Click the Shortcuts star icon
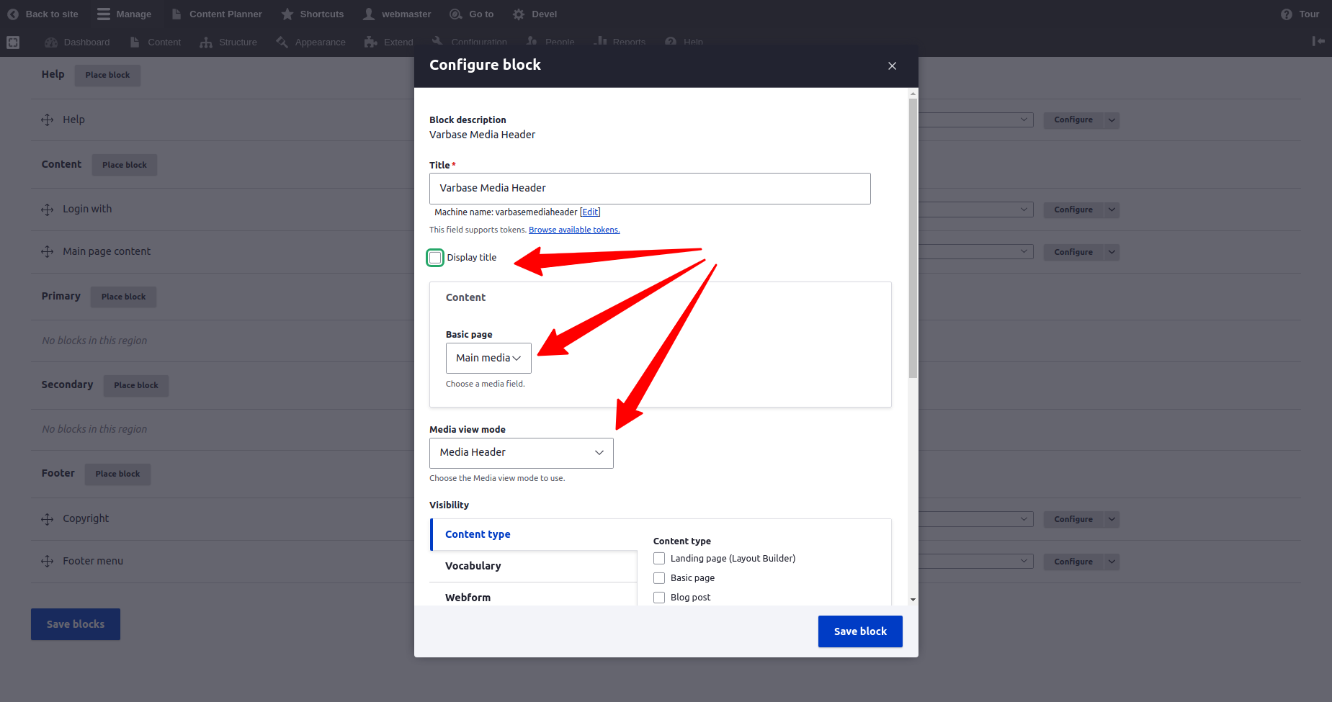 [287, 14]
